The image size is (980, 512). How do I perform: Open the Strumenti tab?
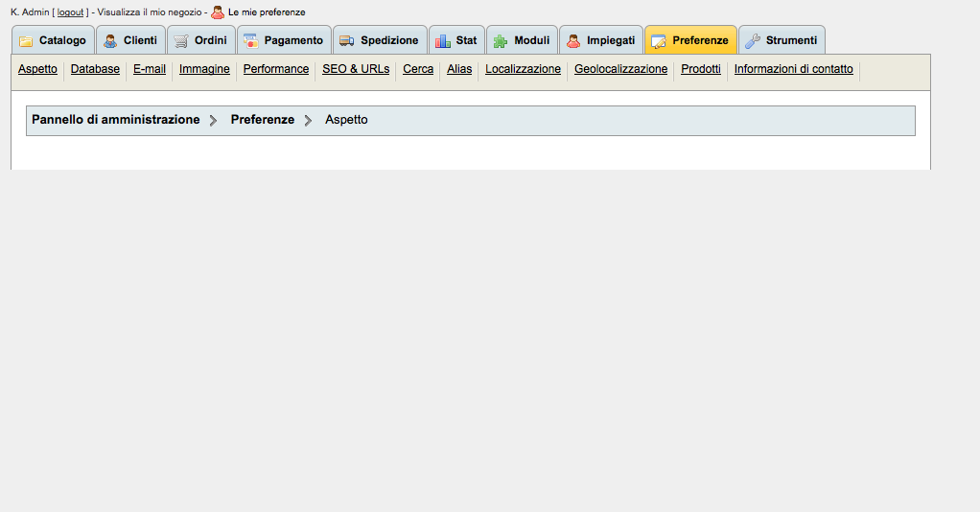pos(782,40)
